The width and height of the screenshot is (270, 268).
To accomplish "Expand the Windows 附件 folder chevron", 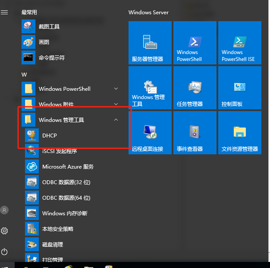I will tap(116, 104).
